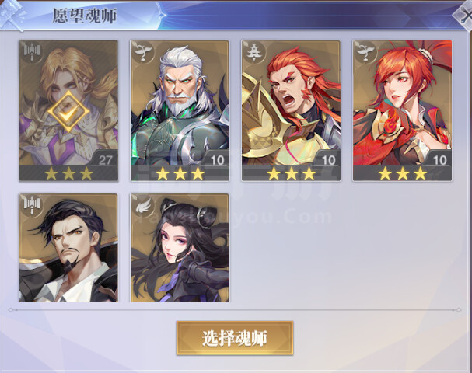The height and width of the screenshot is (373, 472).
Task: Click bird class icon on white-haired hero
Action: click(142, 52)
